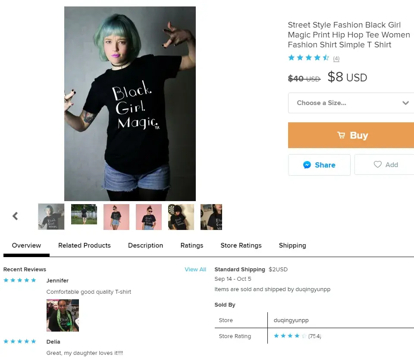Open the (4) ratings count link
The height and width of the screenshot is (357, 414).
[x=336, y=59]
